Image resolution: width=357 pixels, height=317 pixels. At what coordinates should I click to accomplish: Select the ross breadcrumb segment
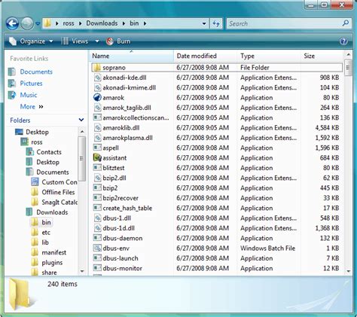click(69, 23)
